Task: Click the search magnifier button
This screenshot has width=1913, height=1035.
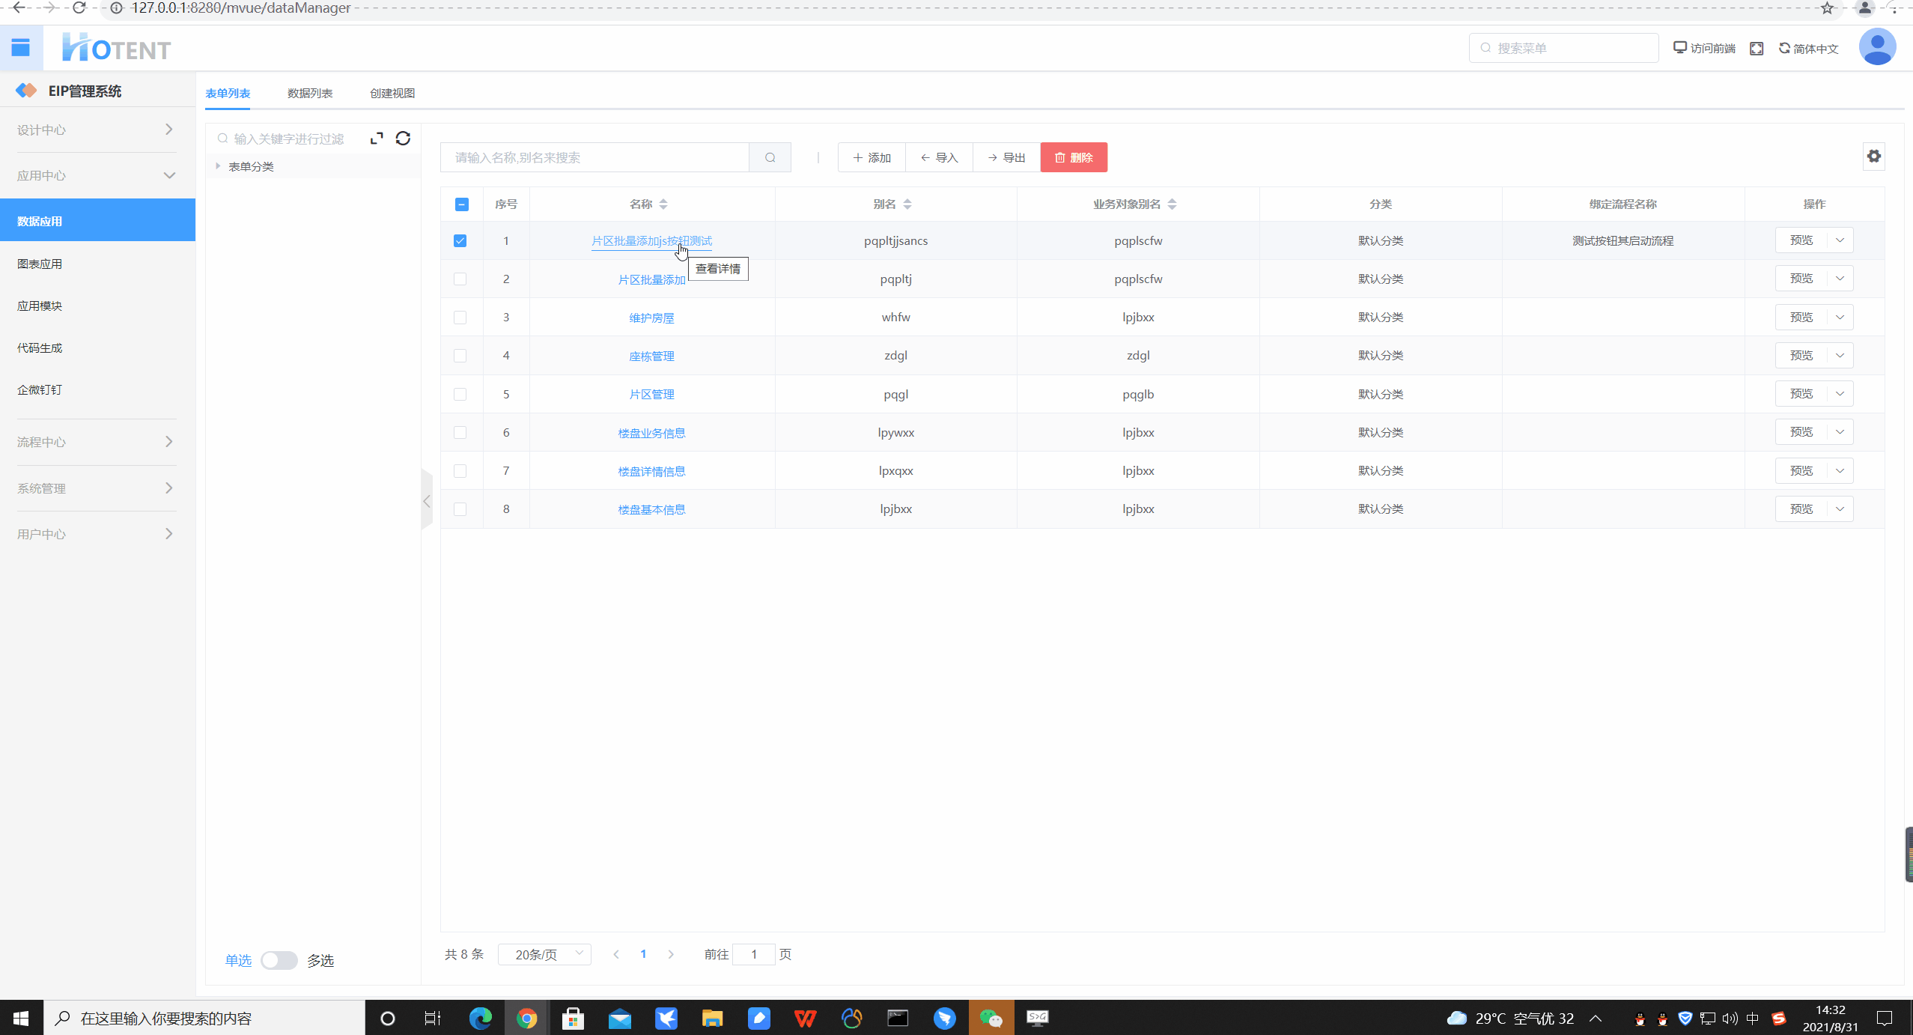Action: click(770, 157)
